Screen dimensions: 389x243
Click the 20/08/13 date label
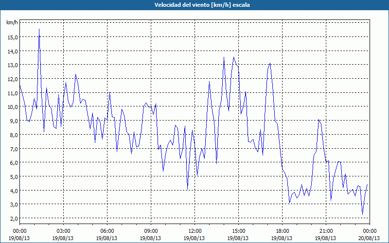(370, 238)
